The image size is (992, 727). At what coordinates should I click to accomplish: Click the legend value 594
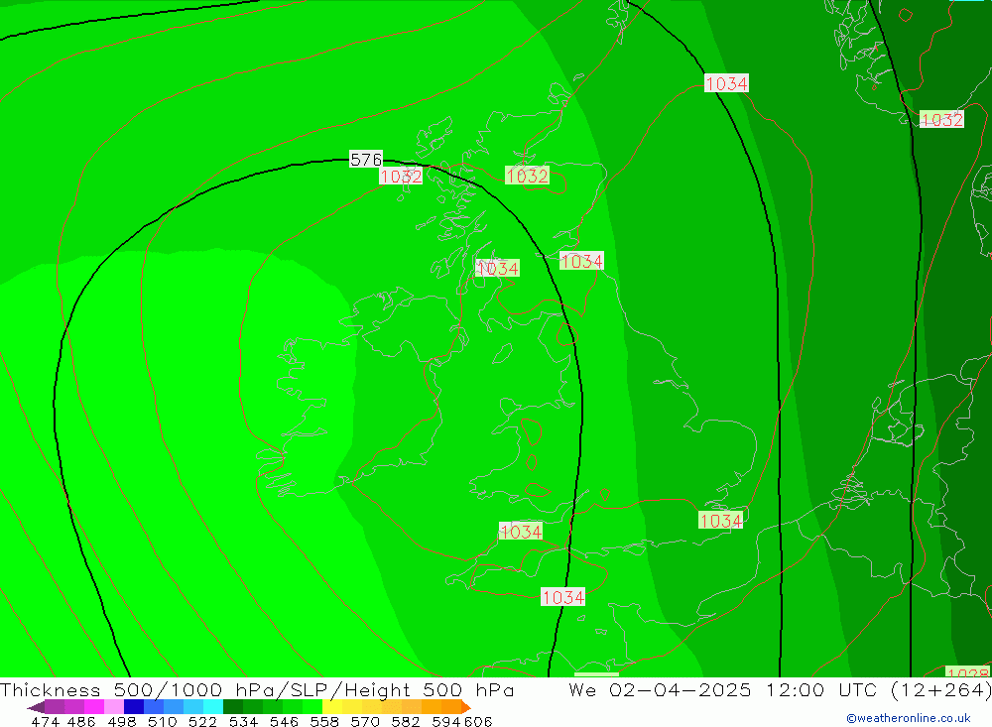pos(446,721)
